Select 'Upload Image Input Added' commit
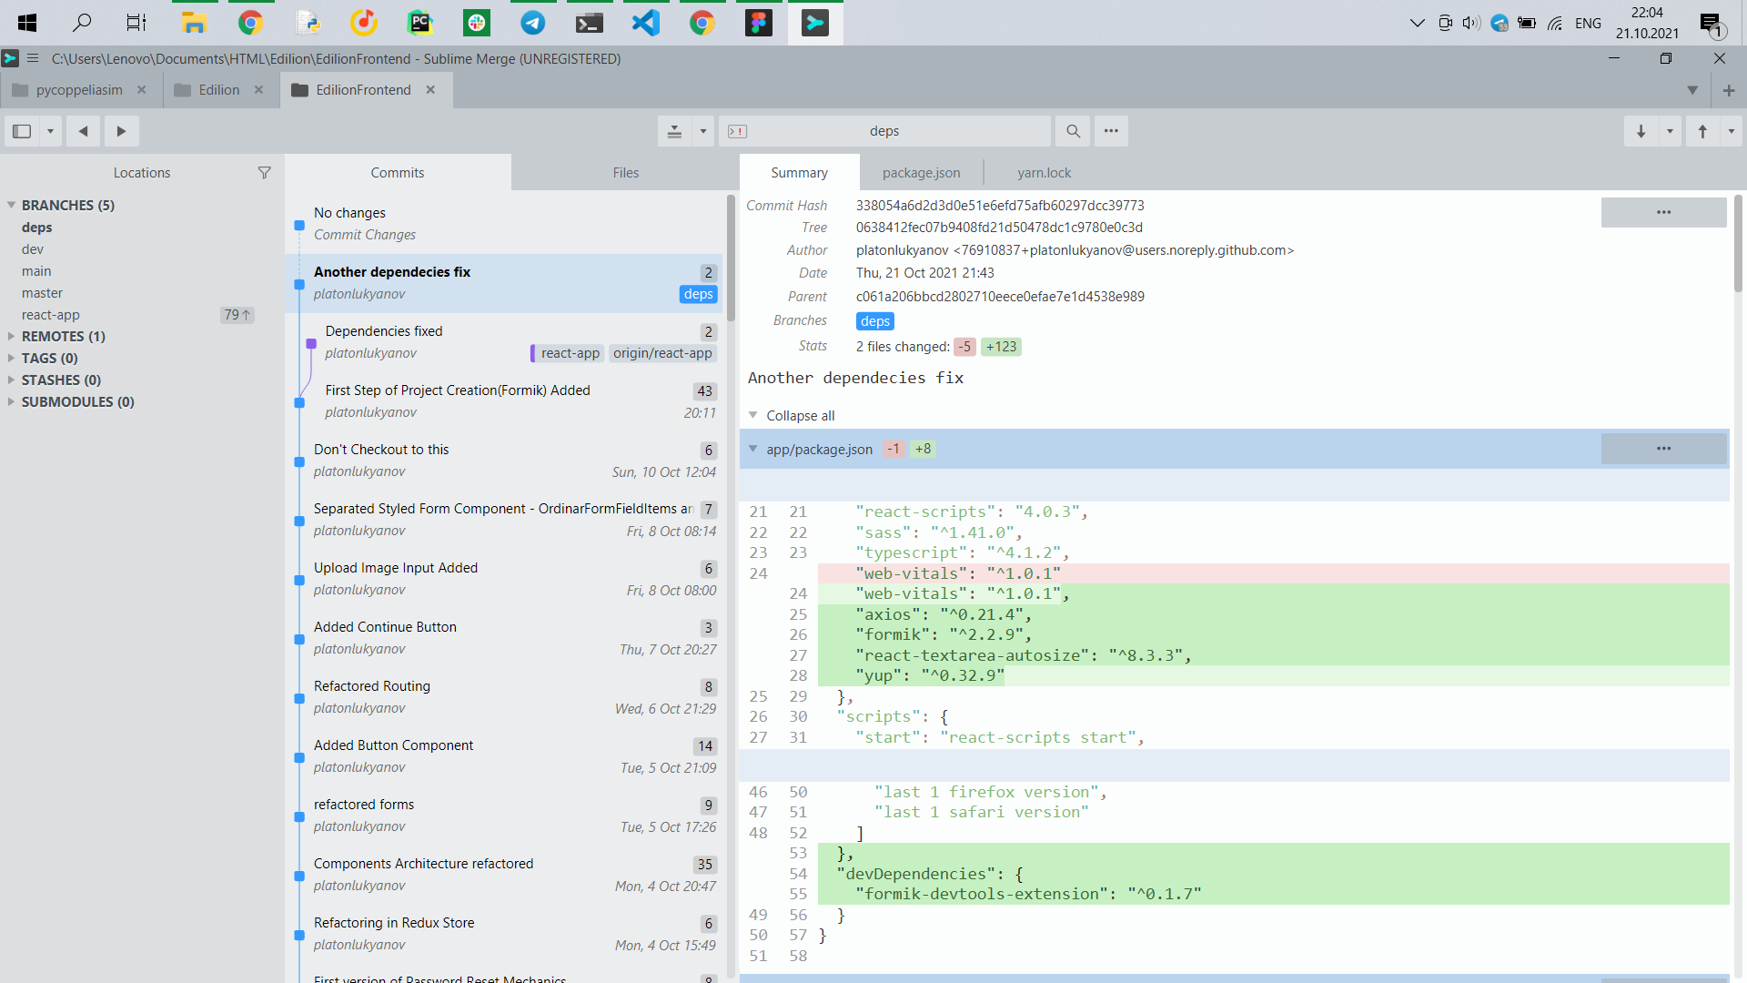The width and height of the screenshot is (1747, 983). pos(505,579)
